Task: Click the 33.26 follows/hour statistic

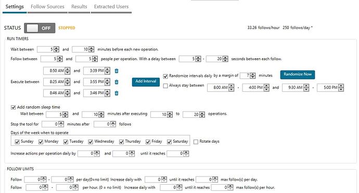Action: click(263, 27)
